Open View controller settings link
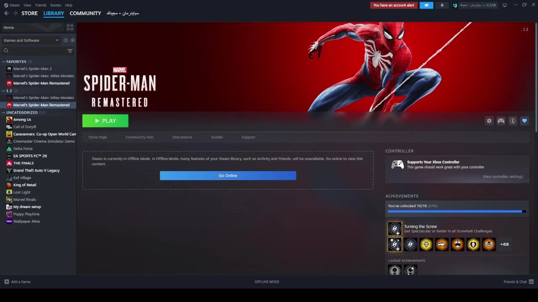538x302 pixels. click(x=503, y=177)
